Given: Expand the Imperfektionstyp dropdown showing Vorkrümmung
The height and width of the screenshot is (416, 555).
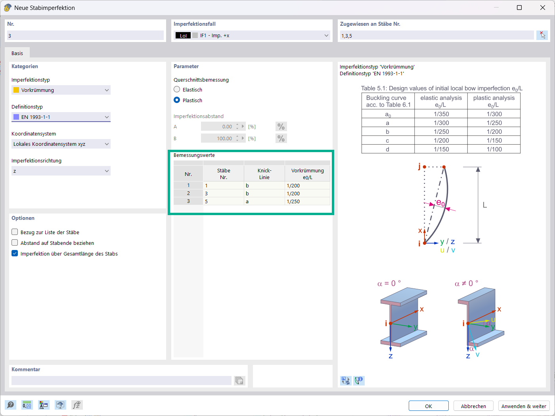Looking at the screenshot, I should (x=61, y=90).
